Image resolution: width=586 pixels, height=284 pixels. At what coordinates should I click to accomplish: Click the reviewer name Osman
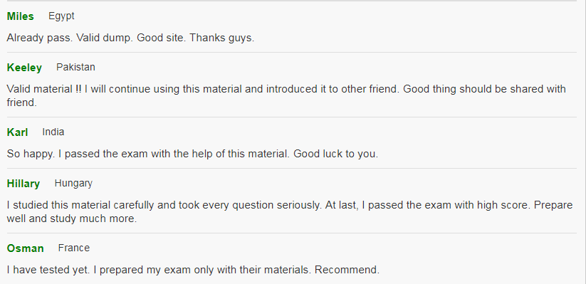click(25, 248)
